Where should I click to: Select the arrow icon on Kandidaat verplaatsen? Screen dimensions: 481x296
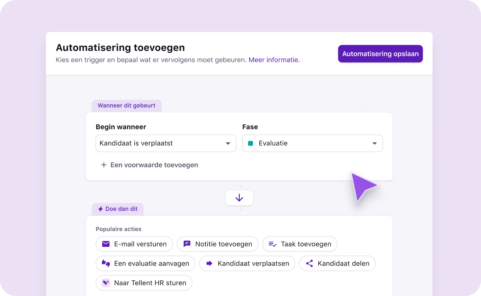point(208,263)
